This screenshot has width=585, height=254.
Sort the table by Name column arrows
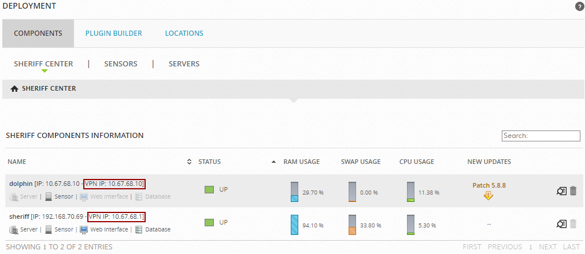point(190,162)
